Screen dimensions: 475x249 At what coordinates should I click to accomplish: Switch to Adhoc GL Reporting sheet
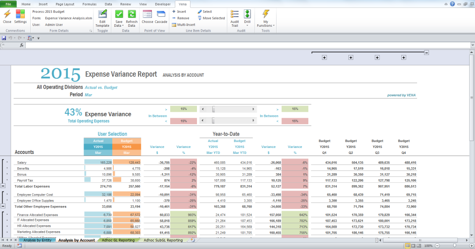pyautogui.click(x=118, y=240)
